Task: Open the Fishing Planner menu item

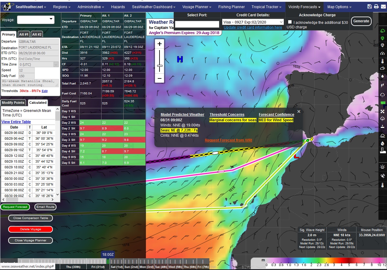Action: pyautogui.click(x=231, y=7)
